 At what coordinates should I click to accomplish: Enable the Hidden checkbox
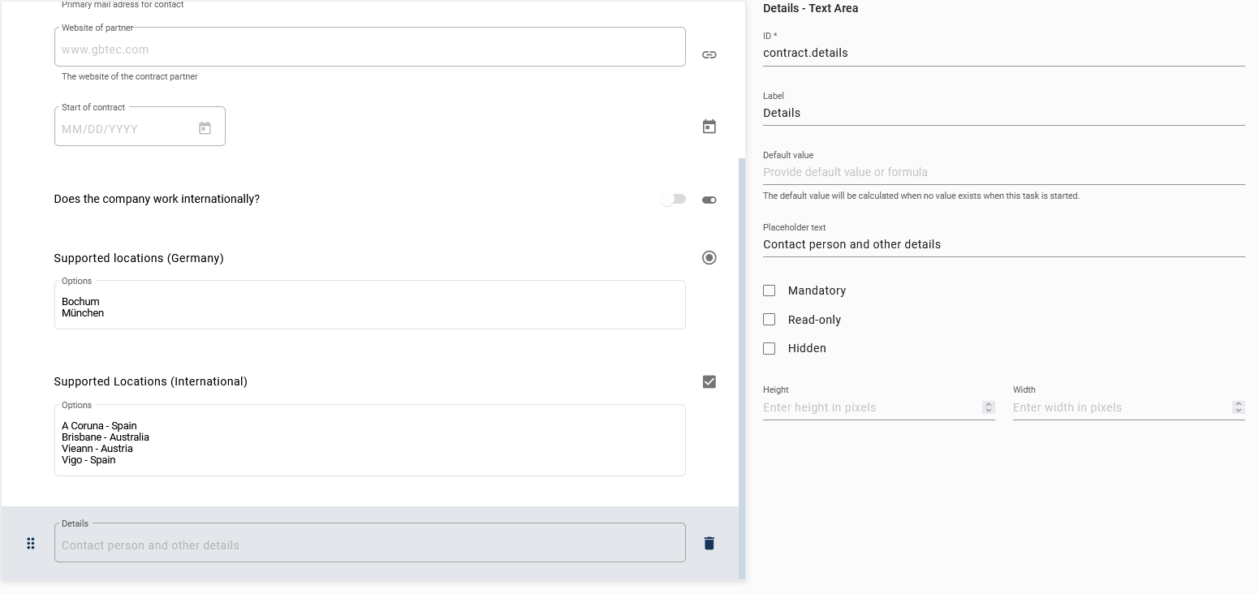pyautogui.click(x=769, y=348)
